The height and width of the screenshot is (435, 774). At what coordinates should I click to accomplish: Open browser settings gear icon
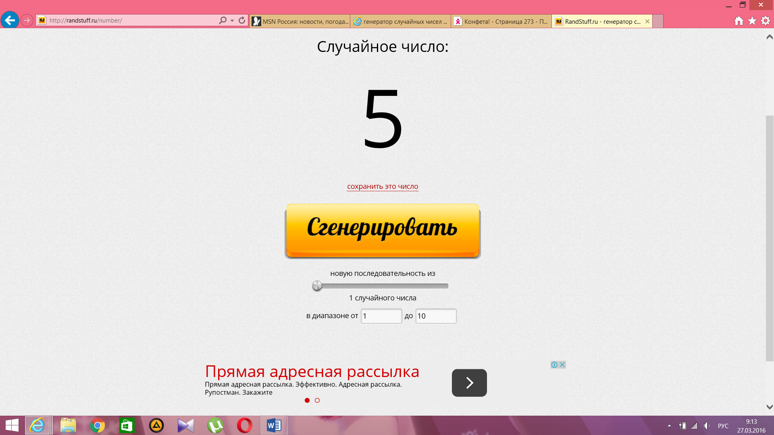coord(766,21)
